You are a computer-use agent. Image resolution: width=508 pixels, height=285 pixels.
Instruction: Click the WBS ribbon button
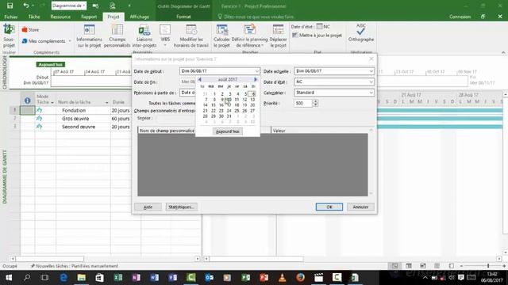coord(165,36)
